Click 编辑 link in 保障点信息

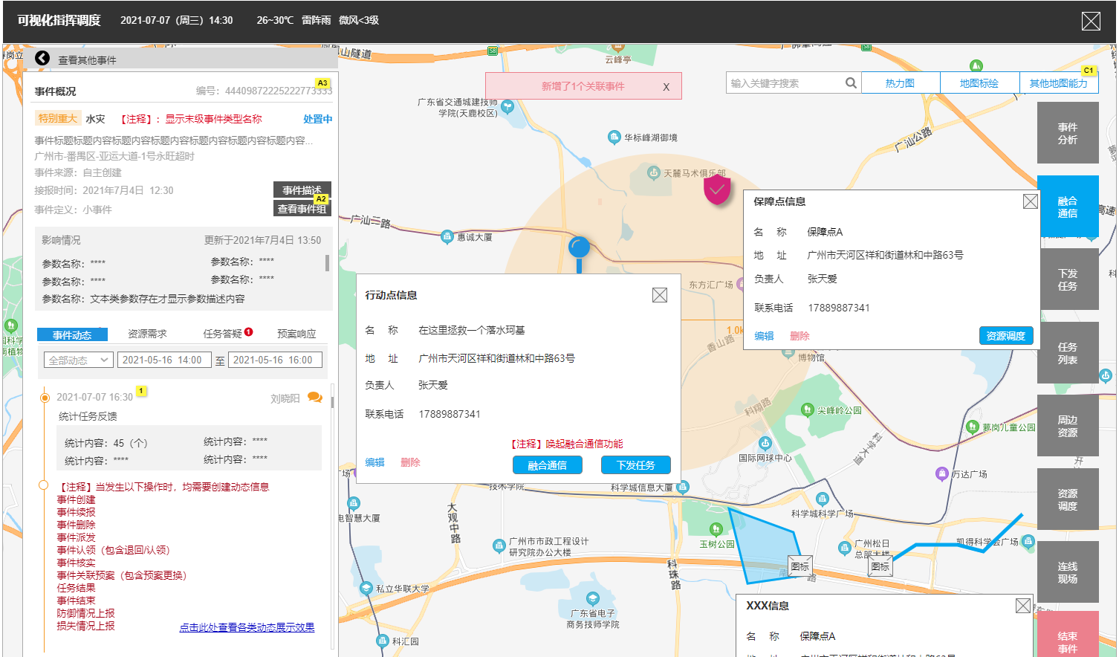pos(765,336)
